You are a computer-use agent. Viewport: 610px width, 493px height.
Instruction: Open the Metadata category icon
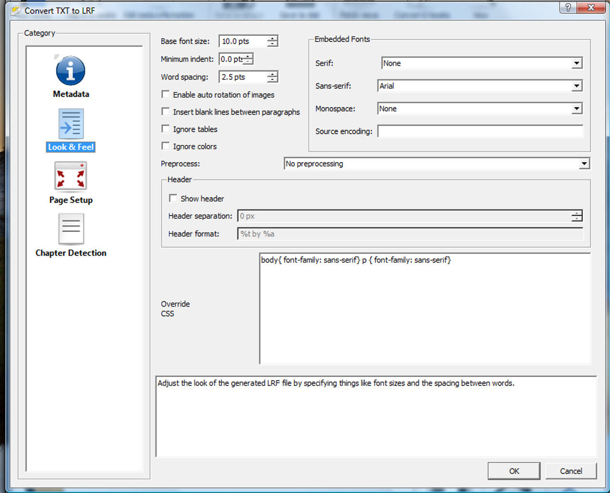(70, 70)
